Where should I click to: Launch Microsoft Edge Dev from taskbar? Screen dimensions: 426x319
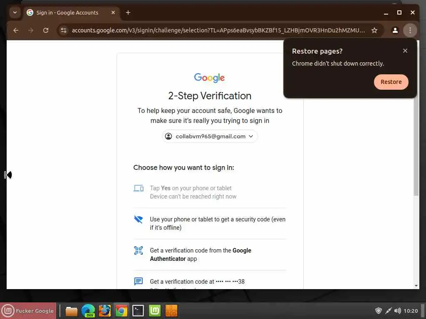pyautogui.click(x=88, y=311)
